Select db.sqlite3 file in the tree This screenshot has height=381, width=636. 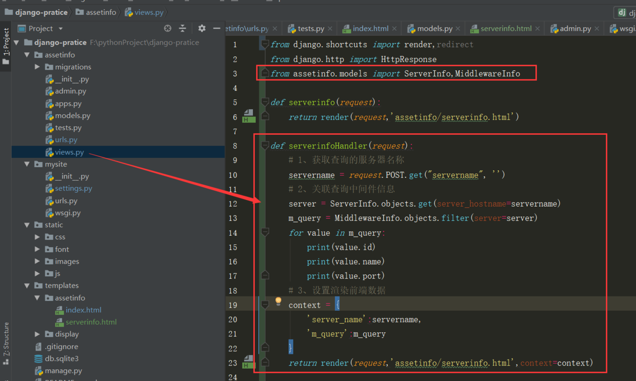(x=62, y=359)
